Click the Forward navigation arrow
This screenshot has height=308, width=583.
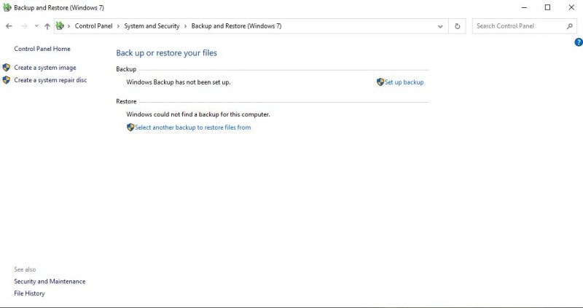pyautogui.click(x=25, y=26)
